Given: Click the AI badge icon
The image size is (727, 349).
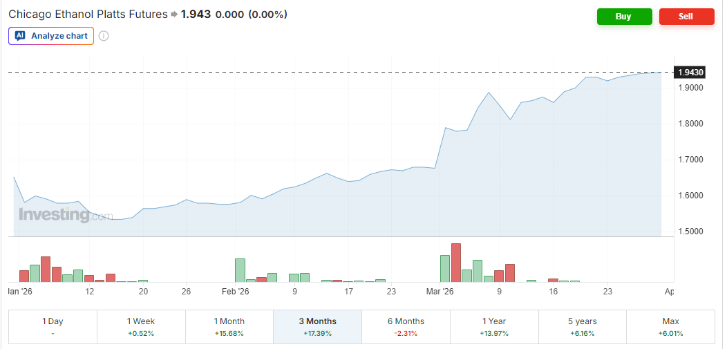Looking at the screenshot, I should click(x=20, y=36).
